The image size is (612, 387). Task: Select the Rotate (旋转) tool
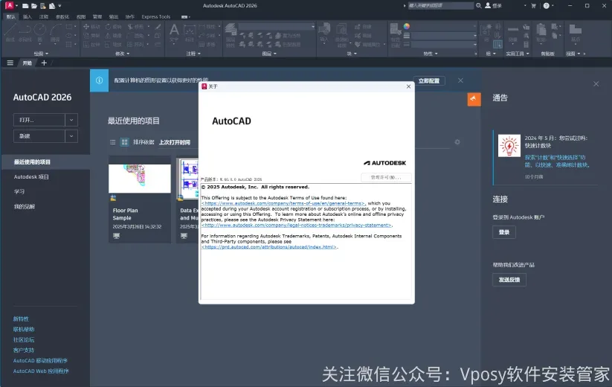pyautogui.click(x=114, y=27)
